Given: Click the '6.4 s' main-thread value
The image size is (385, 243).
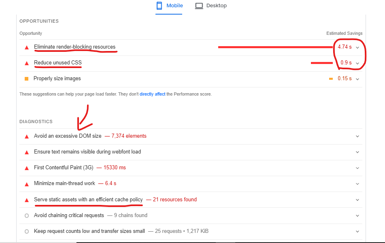Looking at the screenshot, I should point(111,183).
